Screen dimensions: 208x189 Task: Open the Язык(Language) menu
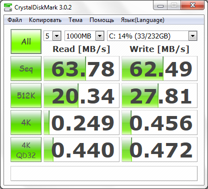pos(142,20)
